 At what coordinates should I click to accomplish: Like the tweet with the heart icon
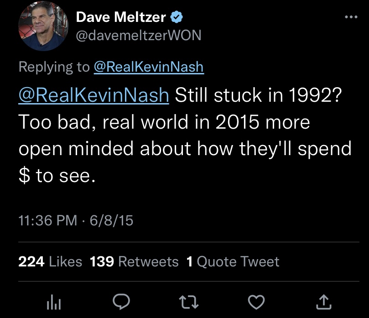[257, 300]
